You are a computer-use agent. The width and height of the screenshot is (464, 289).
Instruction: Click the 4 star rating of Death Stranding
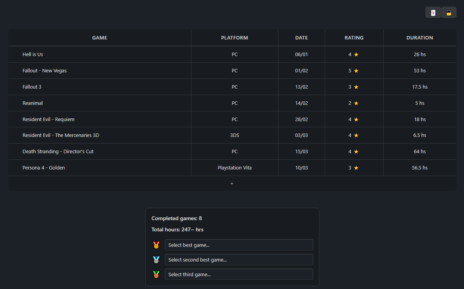(x=354, y=152)
